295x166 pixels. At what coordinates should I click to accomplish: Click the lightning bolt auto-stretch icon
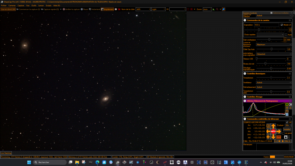click(x=287, y=108)
